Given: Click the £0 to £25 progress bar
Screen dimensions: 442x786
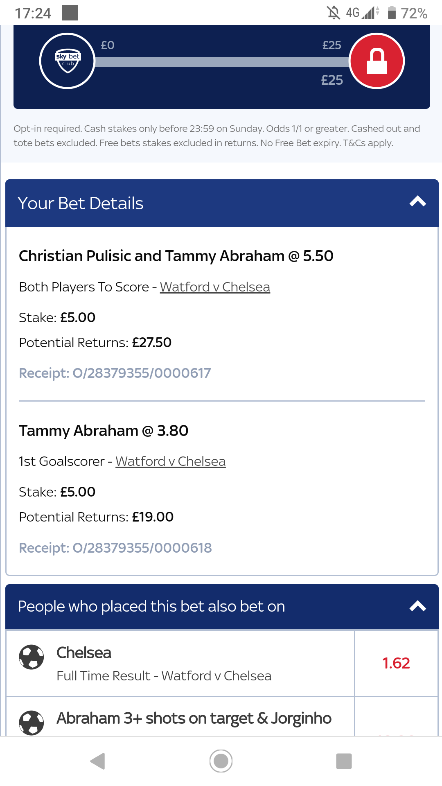Looking at the screenshot, I should click(222, 62).
